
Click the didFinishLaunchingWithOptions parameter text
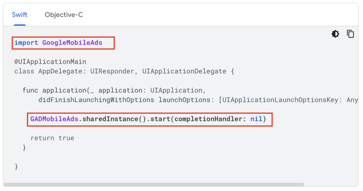tap(96, 100)
